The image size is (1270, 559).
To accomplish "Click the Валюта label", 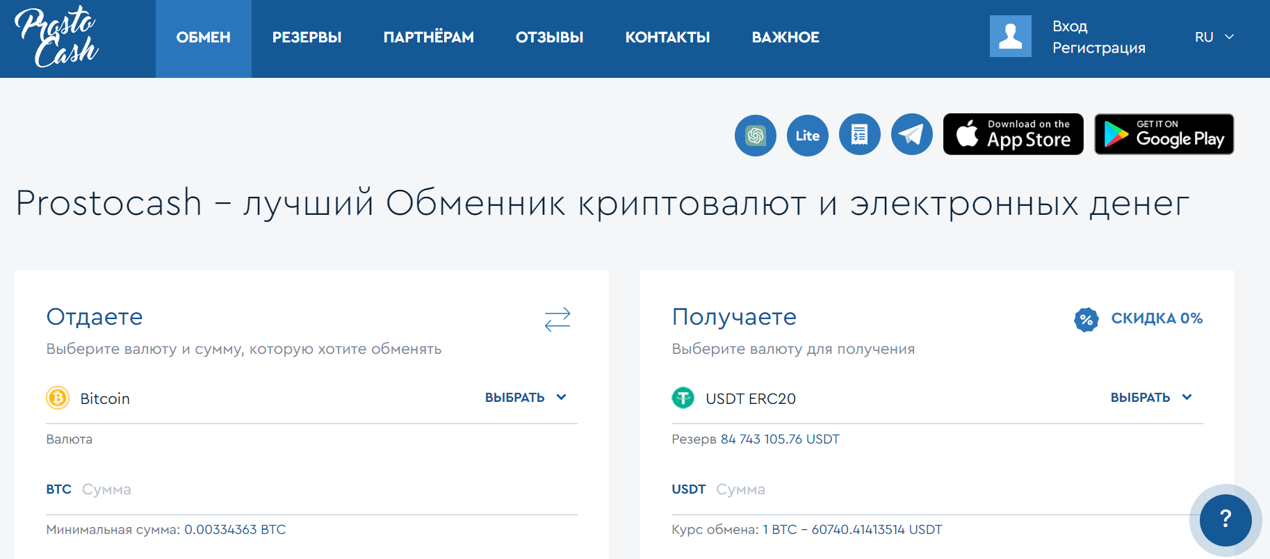I will 69,439.
